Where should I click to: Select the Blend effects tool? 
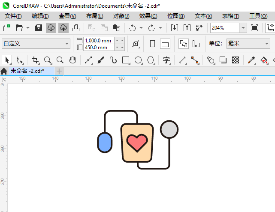tap(211, 60)
